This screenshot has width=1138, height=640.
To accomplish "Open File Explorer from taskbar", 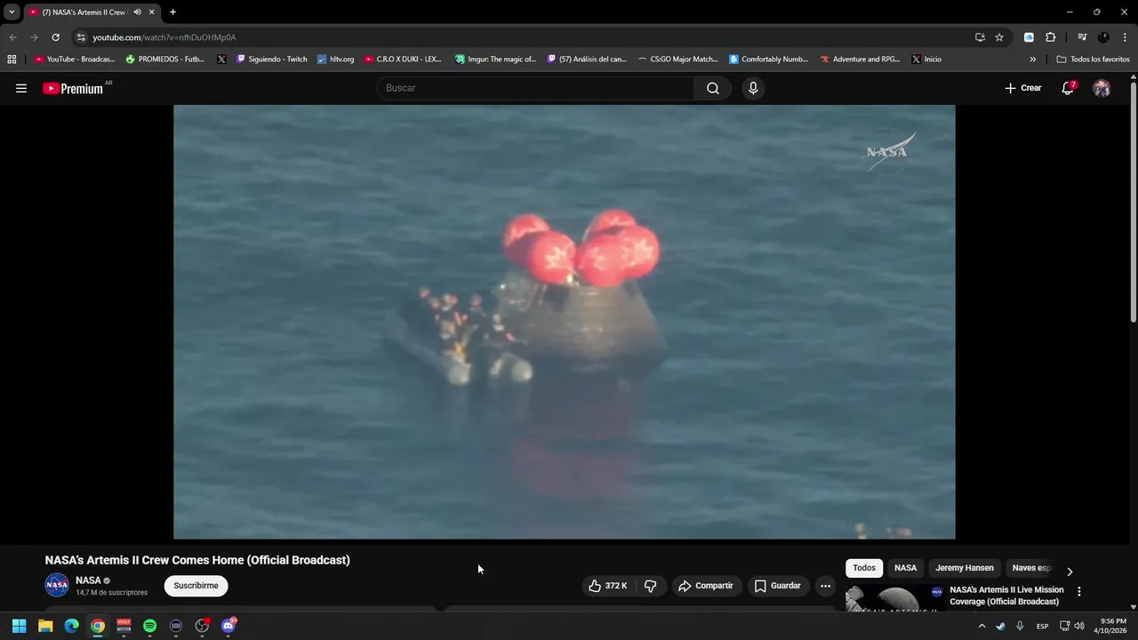I will 45,626.
